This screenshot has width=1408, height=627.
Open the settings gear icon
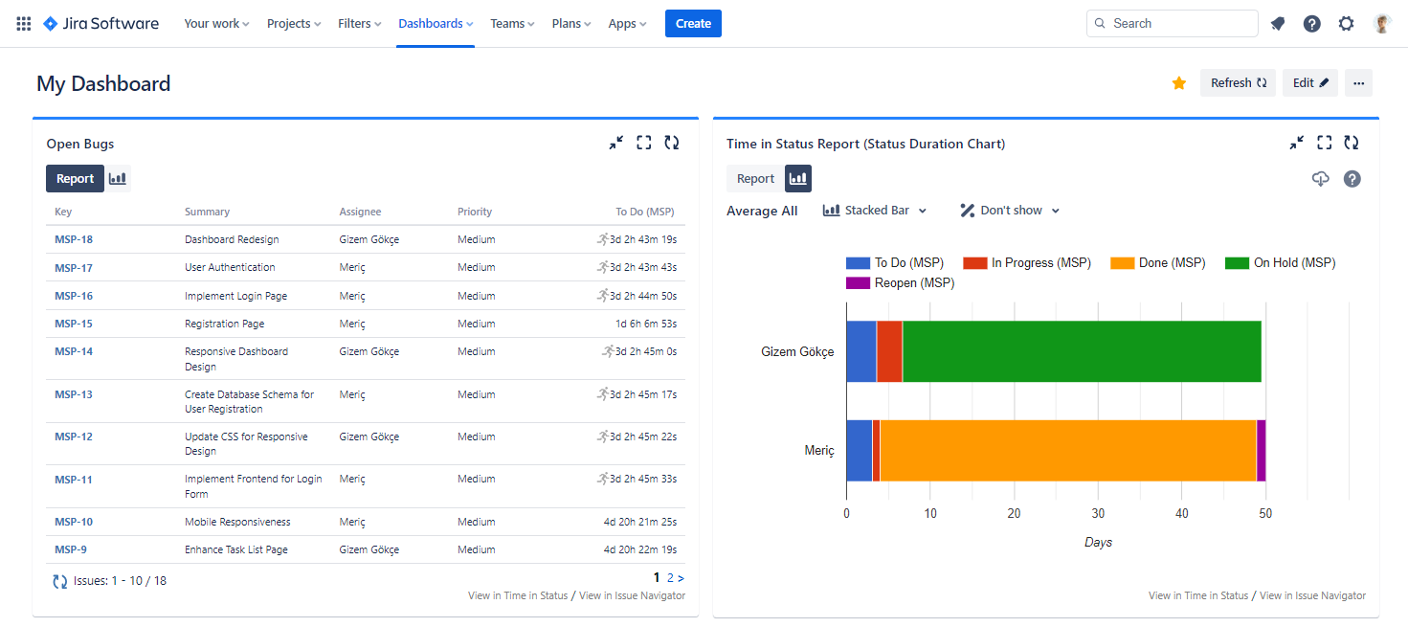pos(1346,23)
